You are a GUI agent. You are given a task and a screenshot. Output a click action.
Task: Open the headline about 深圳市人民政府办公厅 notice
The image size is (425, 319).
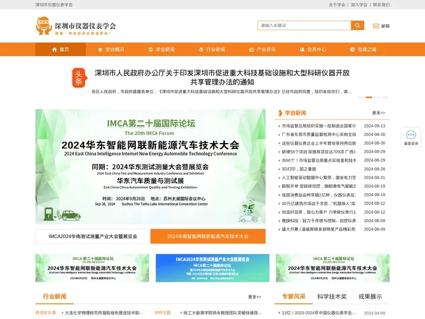[x=222, y=77]
